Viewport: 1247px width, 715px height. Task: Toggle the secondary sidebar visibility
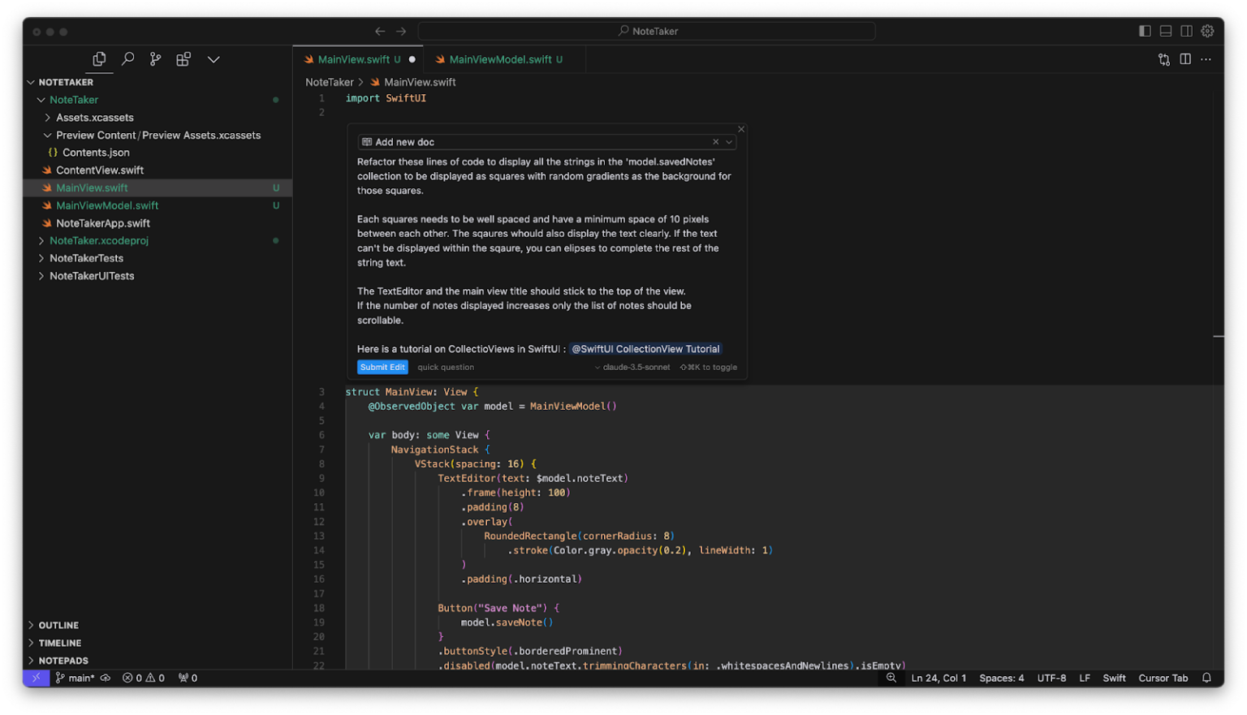[1186, 31]
